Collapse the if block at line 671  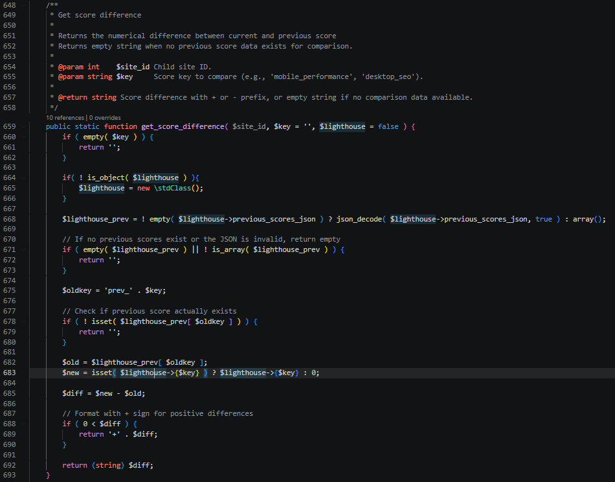[x=23, y=249]
